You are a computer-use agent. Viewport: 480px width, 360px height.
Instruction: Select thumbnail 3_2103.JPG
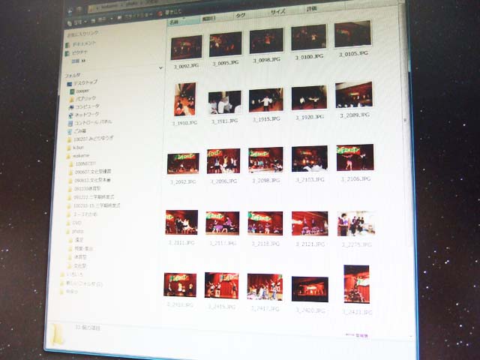(310, 158)
